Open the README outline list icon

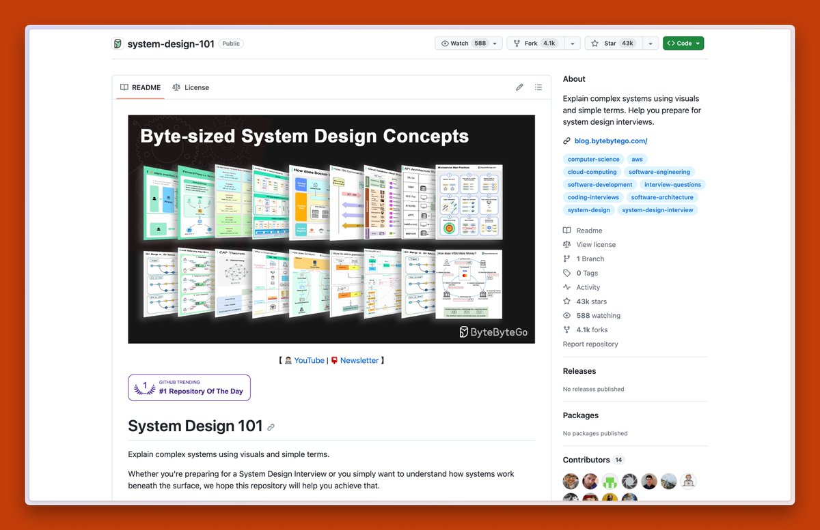tap(538, 87)
